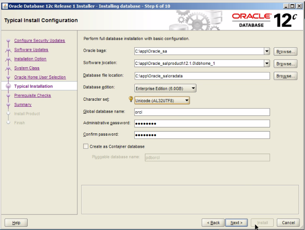This screenshot has height=230, width=305.
Task: Go to Configure Security Updates step
Action: [40, 40]
